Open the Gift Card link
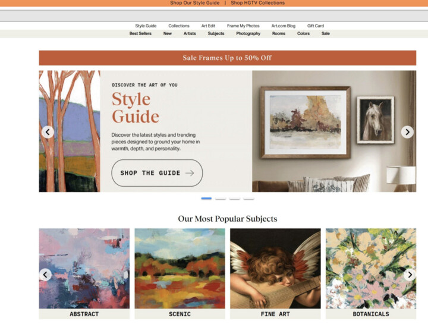 [x=316, y=26]
